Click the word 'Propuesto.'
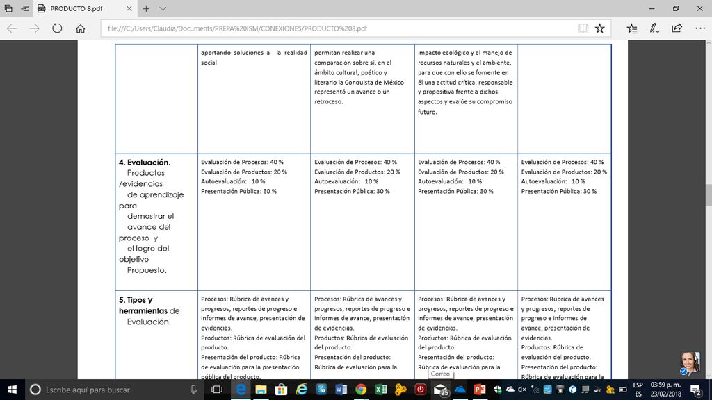This screenshot has height=400, width=712. 147,270
